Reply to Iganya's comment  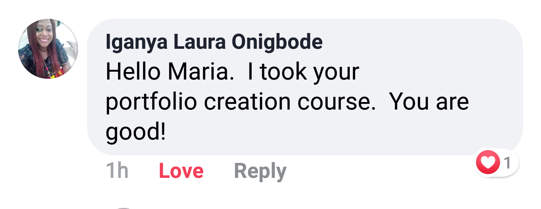click(260, 171)
